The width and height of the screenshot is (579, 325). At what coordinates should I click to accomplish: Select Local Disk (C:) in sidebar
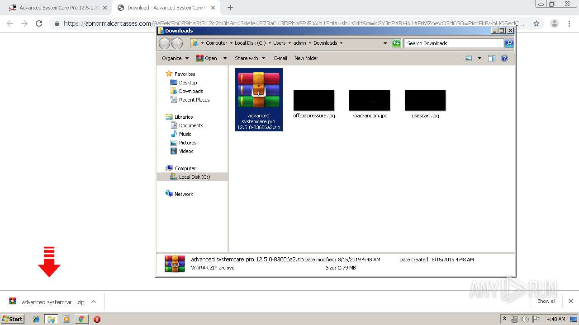point(192,177)
